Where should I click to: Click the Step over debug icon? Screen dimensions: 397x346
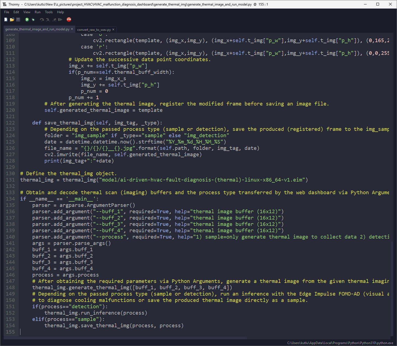42,20
